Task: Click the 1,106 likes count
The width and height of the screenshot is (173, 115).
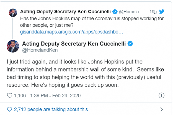Action: click(20, 96)
